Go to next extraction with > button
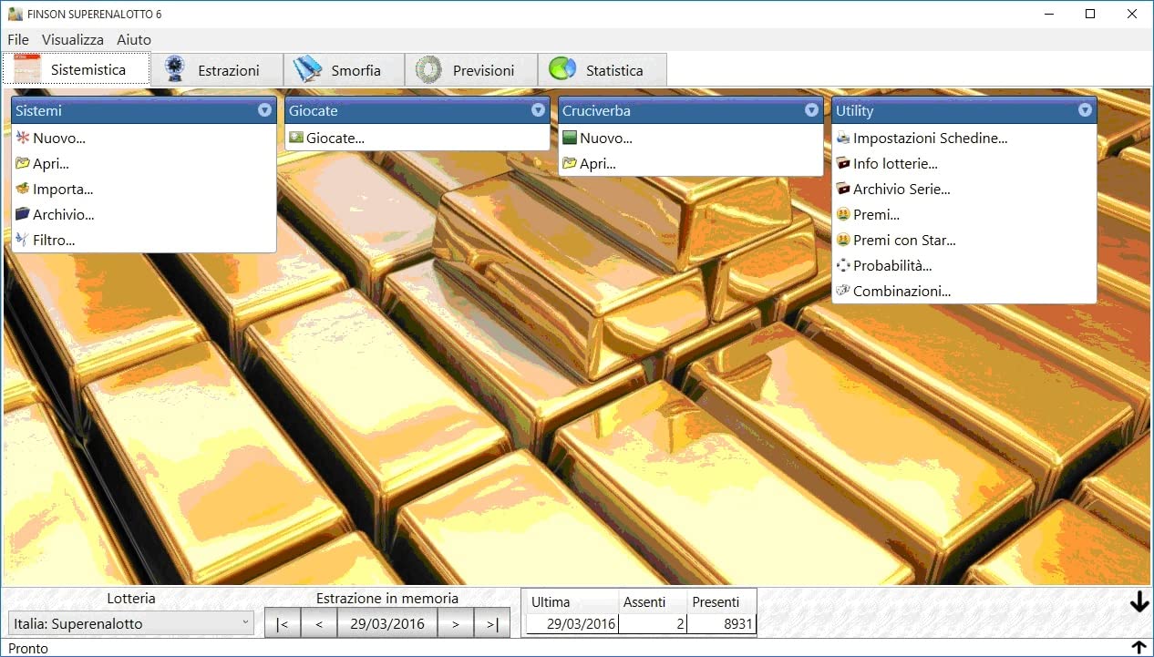This screenshot has height=657, width=1154. pyautogui.click(x=456, y=623)
